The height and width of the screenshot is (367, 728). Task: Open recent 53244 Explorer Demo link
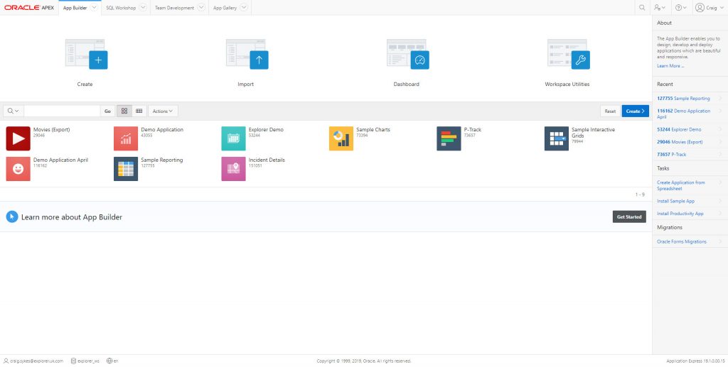pos(679,130)
